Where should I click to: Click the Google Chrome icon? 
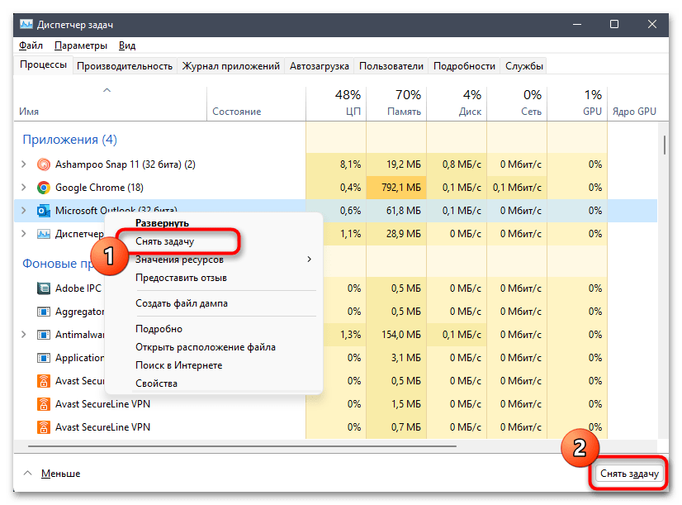[44, 188]
